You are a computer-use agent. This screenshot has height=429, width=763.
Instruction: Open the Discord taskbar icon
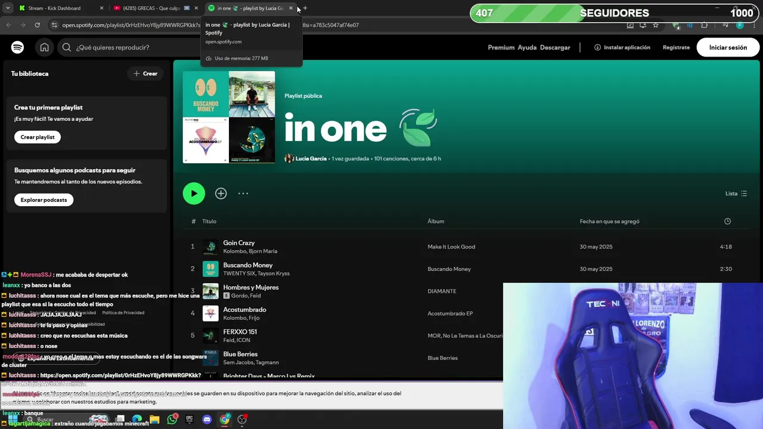[x=207, y=419]
